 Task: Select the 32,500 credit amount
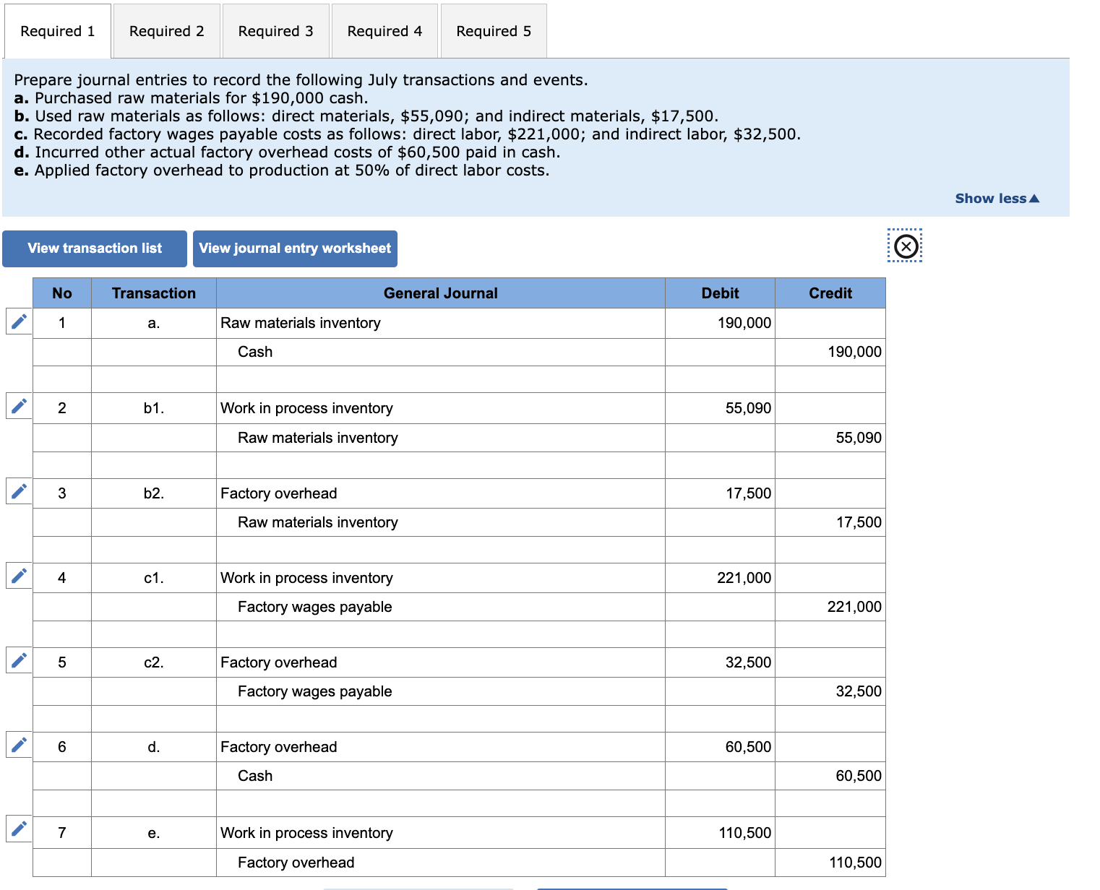point(830,691)
